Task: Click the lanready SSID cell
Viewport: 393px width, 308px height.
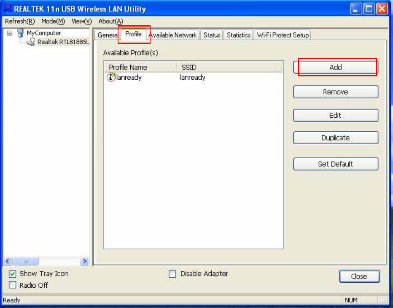Action: pyautogui.click(x=192, y=77)
